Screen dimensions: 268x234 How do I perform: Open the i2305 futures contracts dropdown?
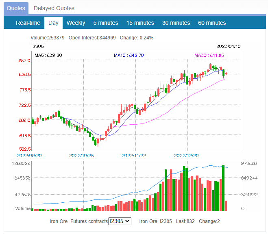(120, 221)
